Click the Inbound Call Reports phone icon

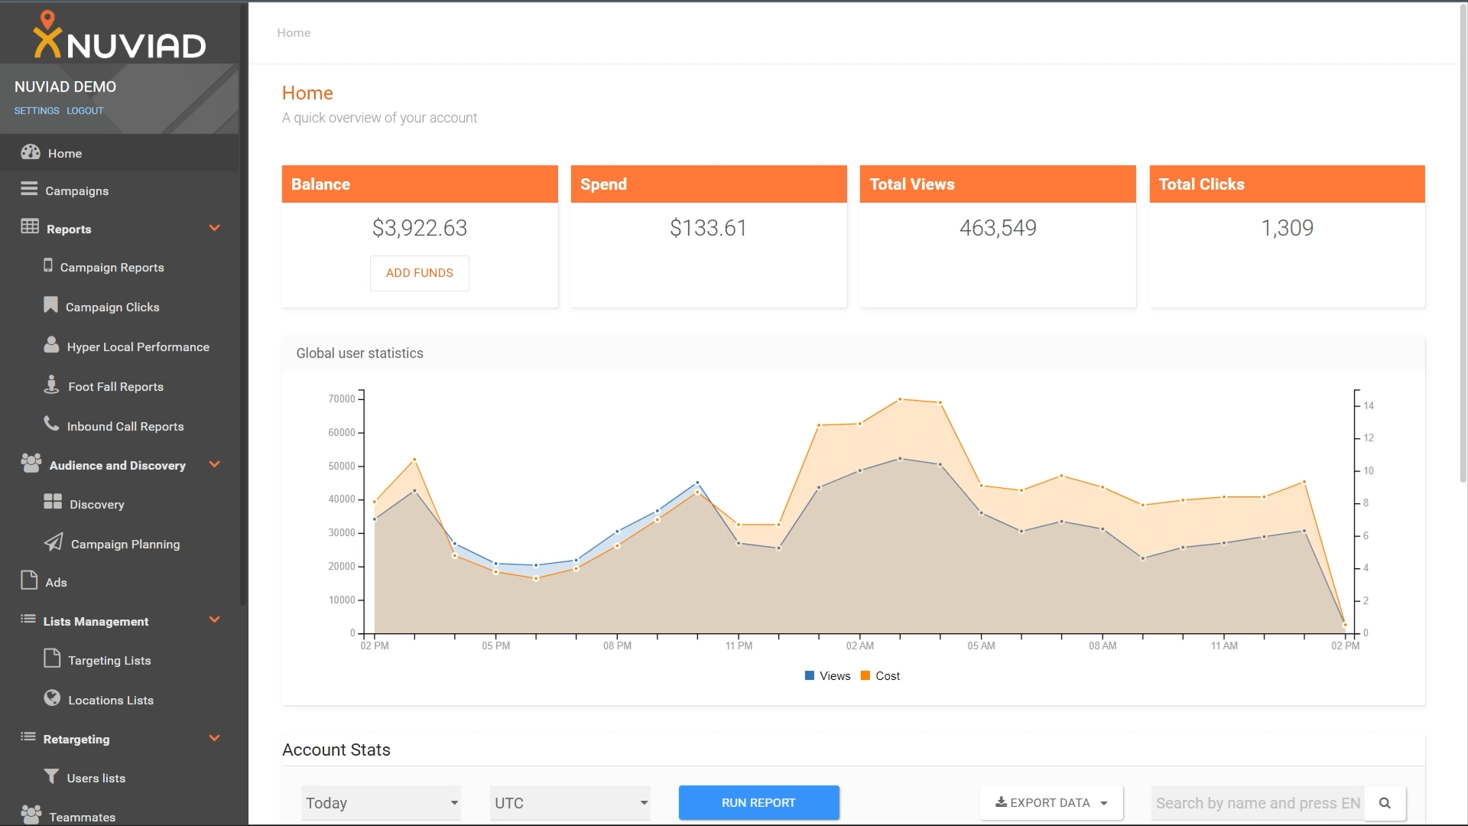(x=51, y=424)
